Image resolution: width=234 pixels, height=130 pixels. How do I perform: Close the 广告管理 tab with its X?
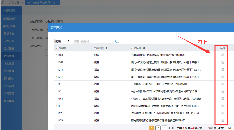[x=22, y=3]
